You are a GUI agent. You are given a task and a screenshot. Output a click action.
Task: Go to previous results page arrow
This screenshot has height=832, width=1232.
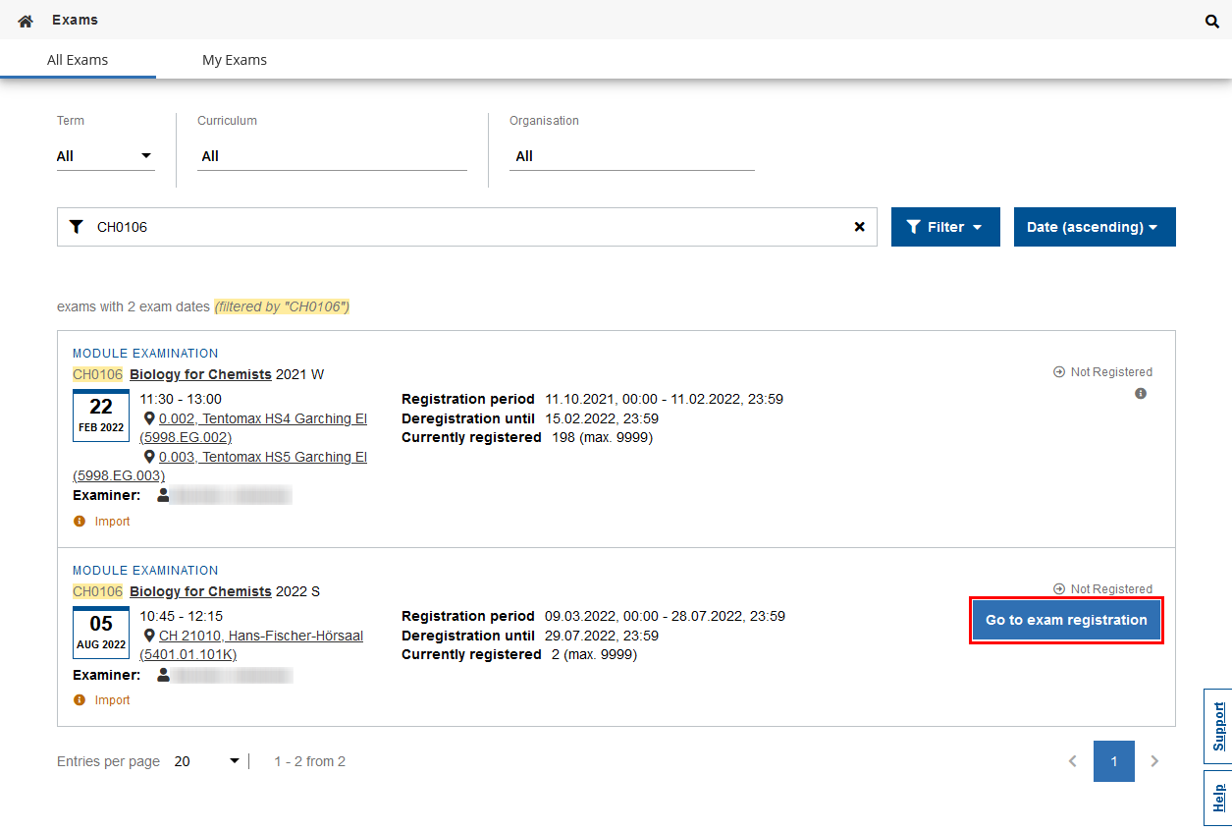[x=1073, y=761]
